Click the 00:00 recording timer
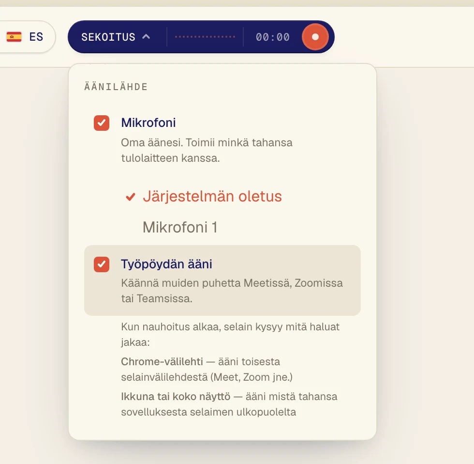The height and width of the screenshot is (464, 474). coord(273,37)
